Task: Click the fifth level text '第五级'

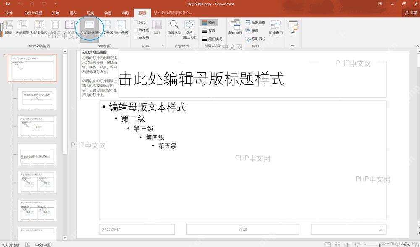Action: point(168,146)
